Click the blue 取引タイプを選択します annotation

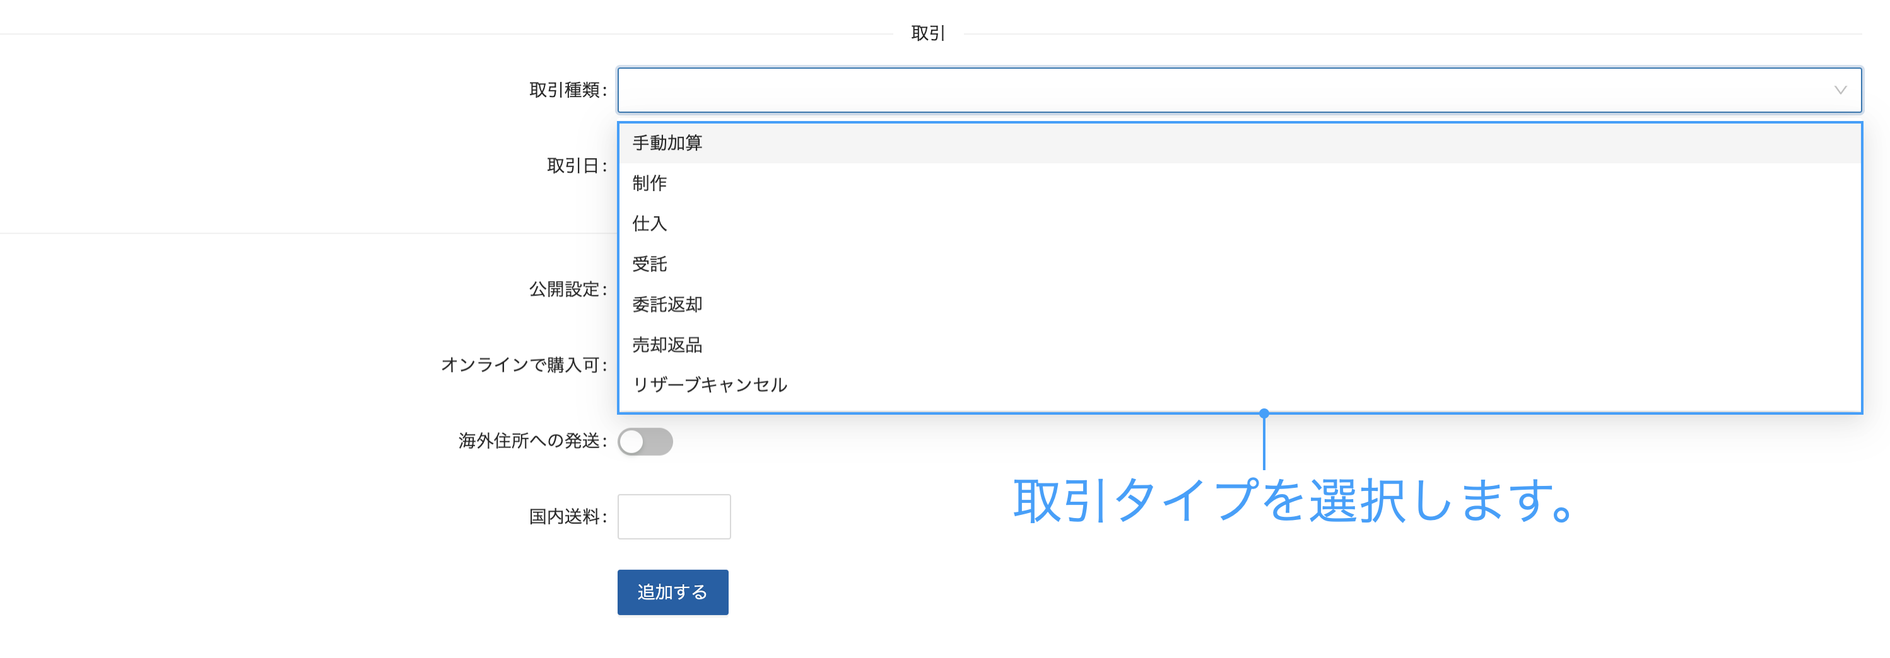tap(1293, 500)
